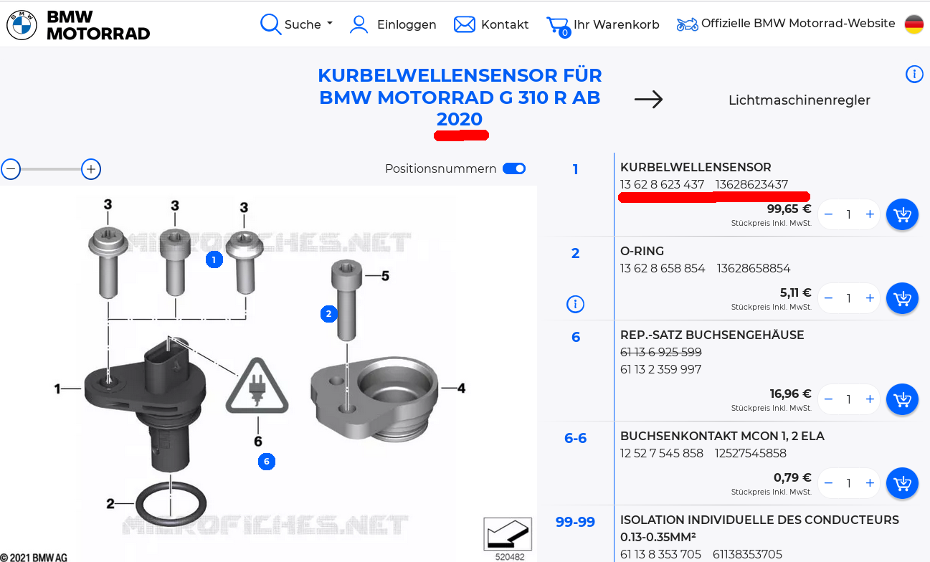
Task: Select the O-RING part name
Action: [x=642, y=251]
